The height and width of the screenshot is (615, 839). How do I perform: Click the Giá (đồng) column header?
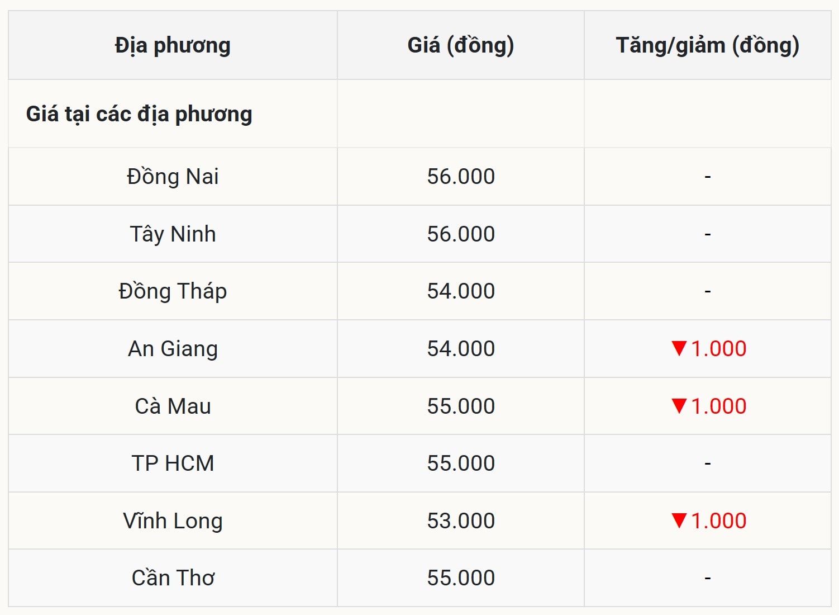point(461,45)
